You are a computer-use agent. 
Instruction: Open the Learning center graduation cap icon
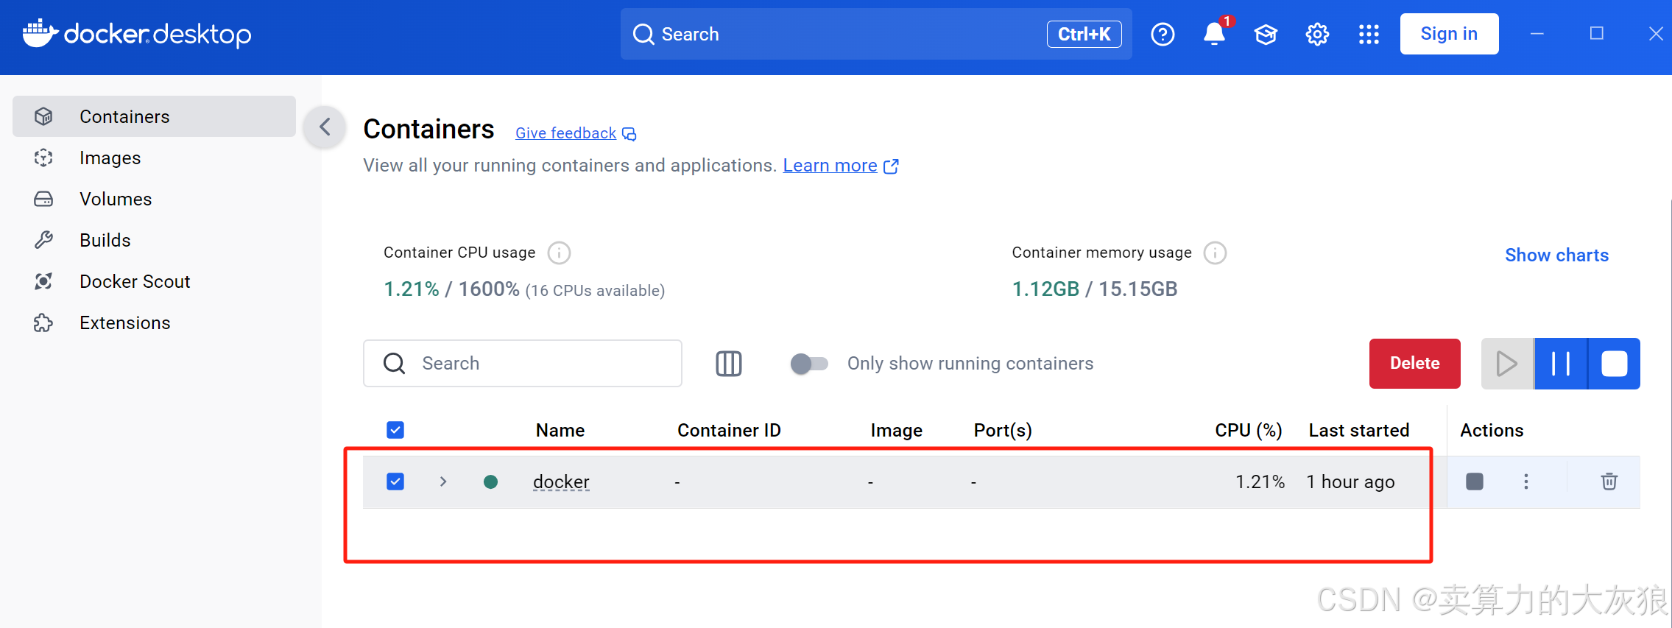pyautogui.click(x=1266, y=34)
